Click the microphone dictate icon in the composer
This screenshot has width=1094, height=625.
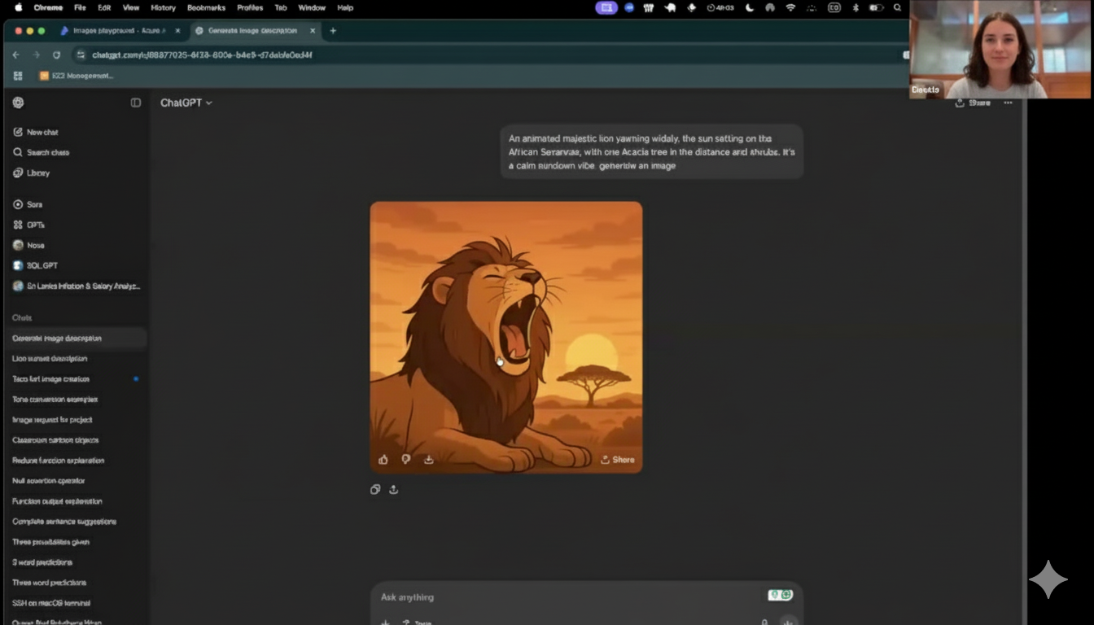[764, 622]
